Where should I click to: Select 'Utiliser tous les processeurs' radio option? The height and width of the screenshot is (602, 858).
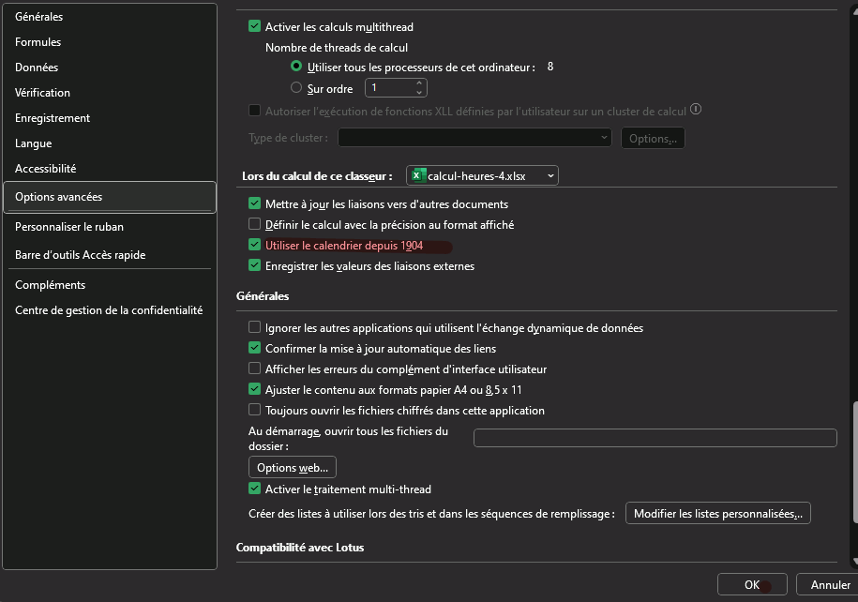pos(296,67)
